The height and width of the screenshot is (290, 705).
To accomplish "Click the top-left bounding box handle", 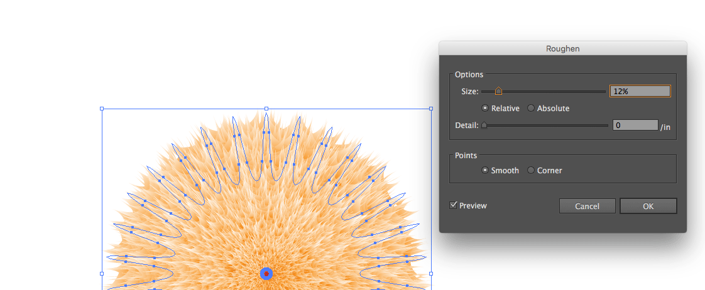I will tap(102, 109).
